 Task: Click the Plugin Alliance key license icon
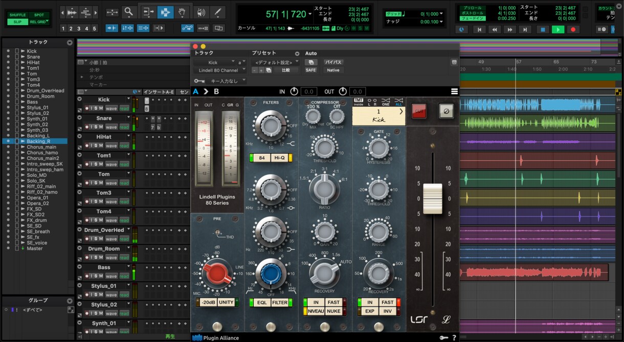click(x=443, y=337)
